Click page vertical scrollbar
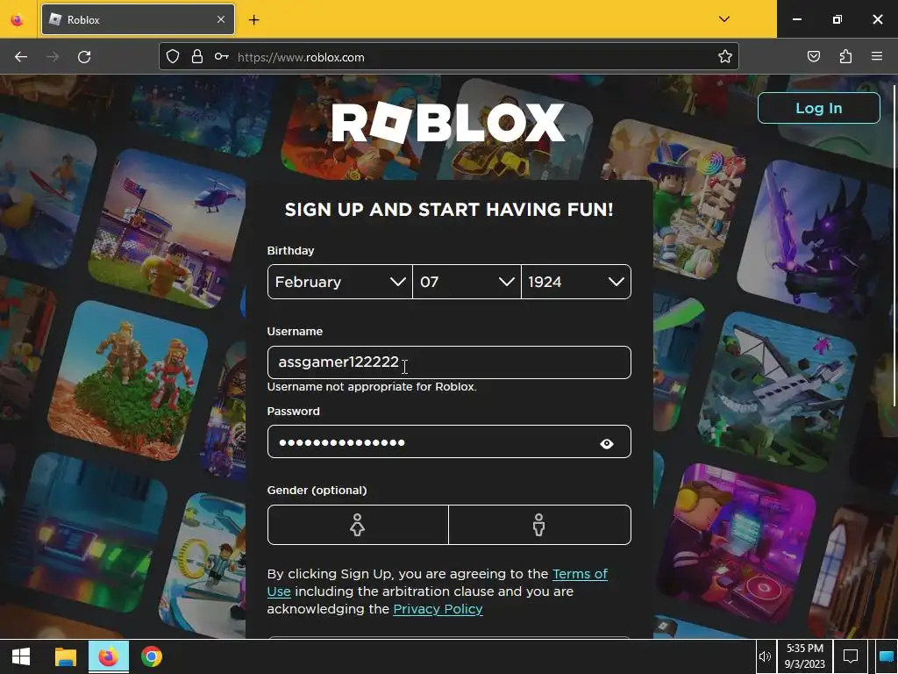Screen dimensions: 898x674 (x=894, y=247)
